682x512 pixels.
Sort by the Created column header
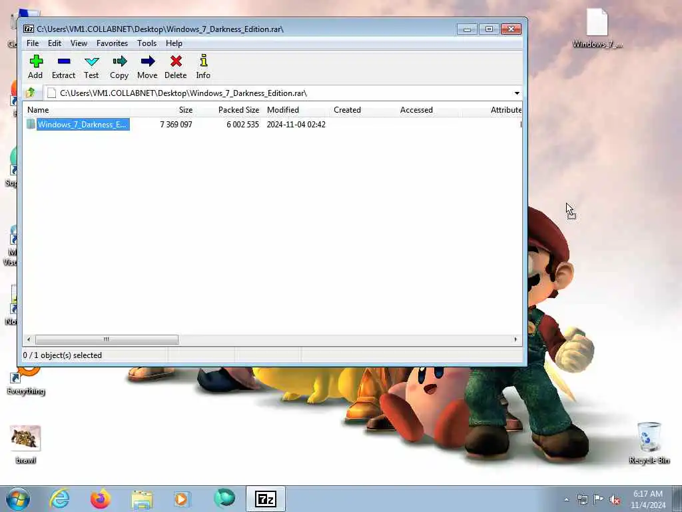click(x=364, y=110)
